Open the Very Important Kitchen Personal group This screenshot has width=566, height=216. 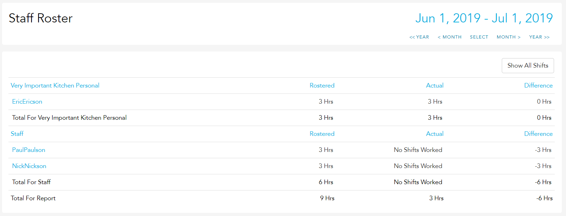(55, 85)
